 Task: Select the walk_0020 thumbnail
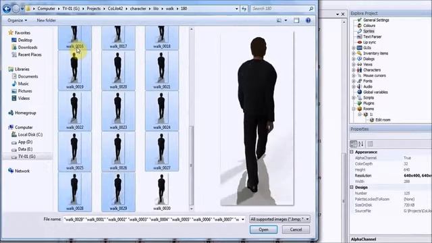tap(118, 70)
